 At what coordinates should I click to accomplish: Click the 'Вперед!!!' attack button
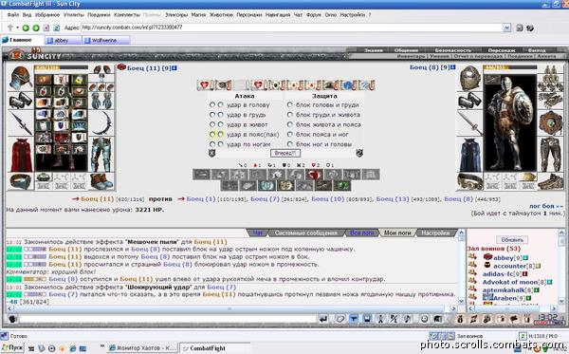(285, 153)
